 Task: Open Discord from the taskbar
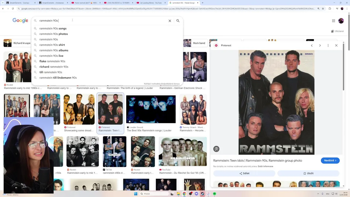(196, 194)
